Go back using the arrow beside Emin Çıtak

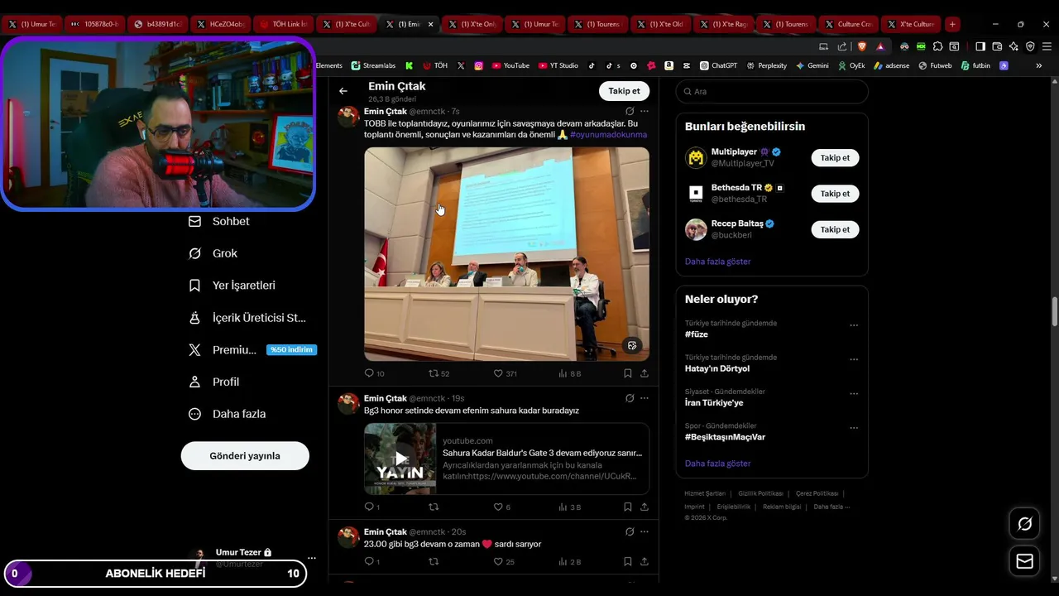(x=343, y=91)
